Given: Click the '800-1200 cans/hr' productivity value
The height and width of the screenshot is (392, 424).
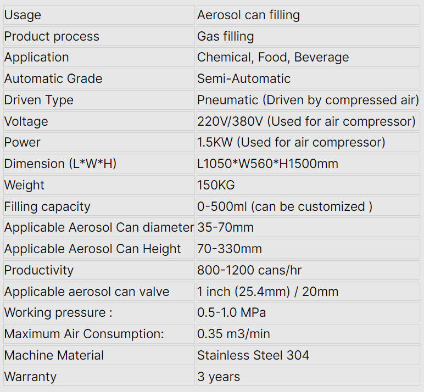Looking at the screenshot, I should coord(249,270).
